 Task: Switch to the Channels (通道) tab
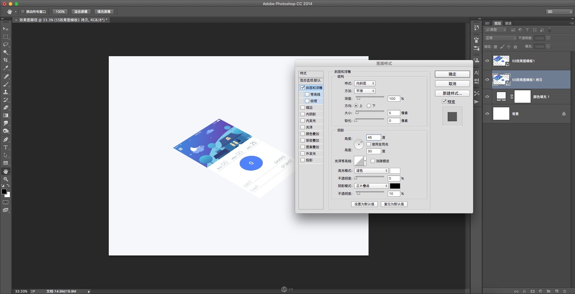click(508, 23)
